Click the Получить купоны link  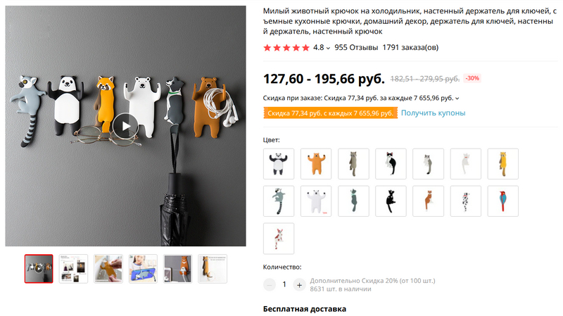(433, 113)
